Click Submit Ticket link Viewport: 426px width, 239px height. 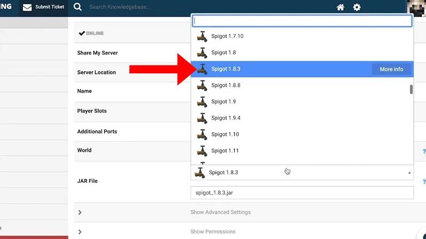(50, 7)
